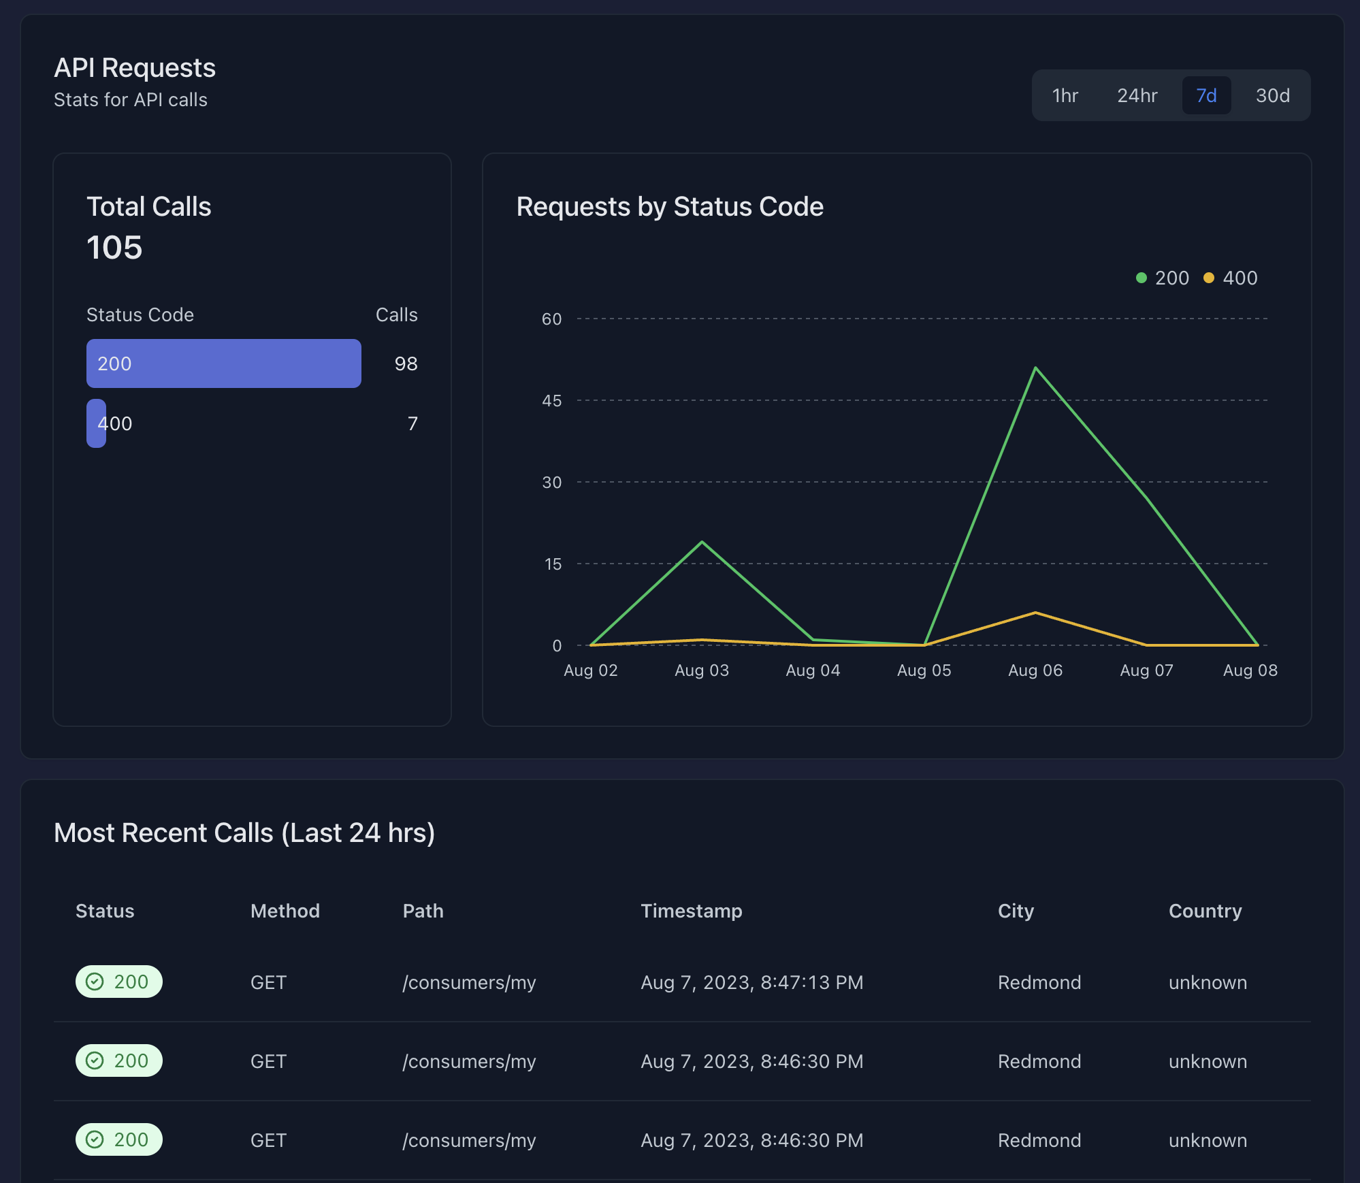Click the Most Recent Calls heading
This screenshot has width=1360, height=1183.
(x=244, y=832)
